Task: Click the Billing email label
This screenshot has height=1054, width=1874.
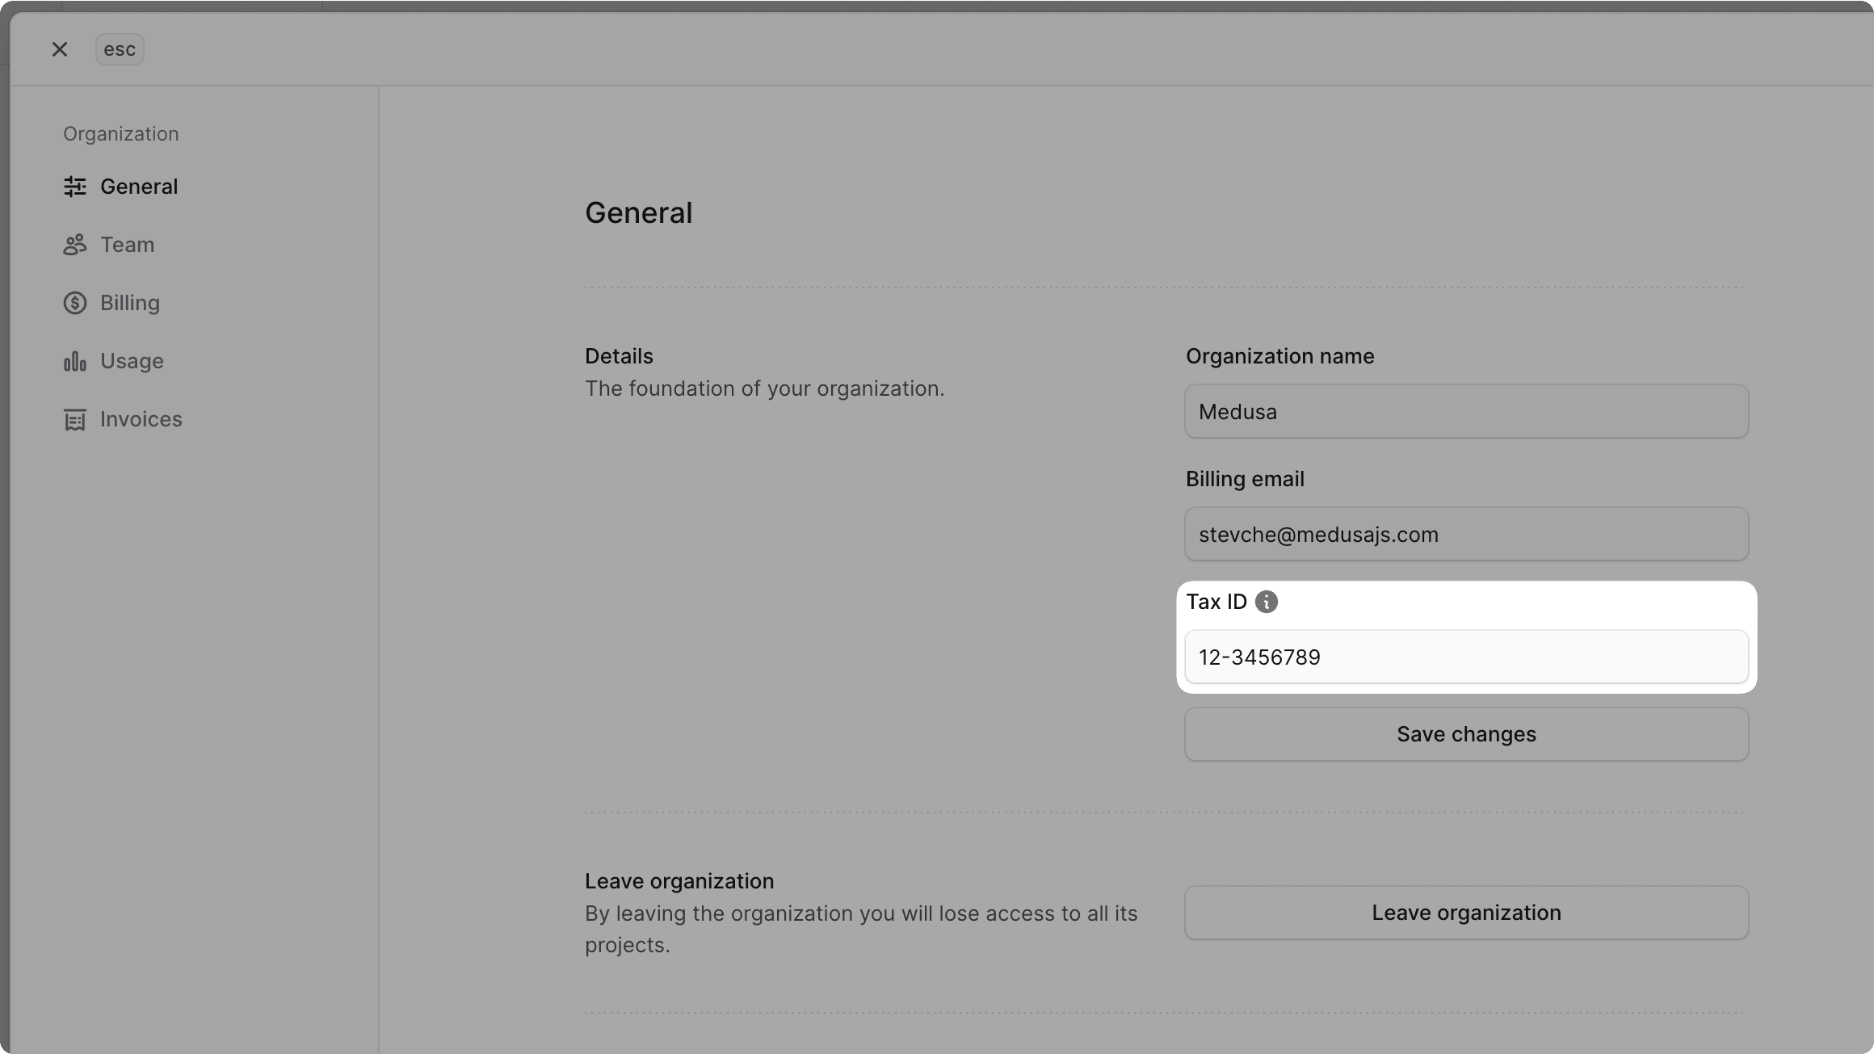Action: click(x=1245, y=479)
